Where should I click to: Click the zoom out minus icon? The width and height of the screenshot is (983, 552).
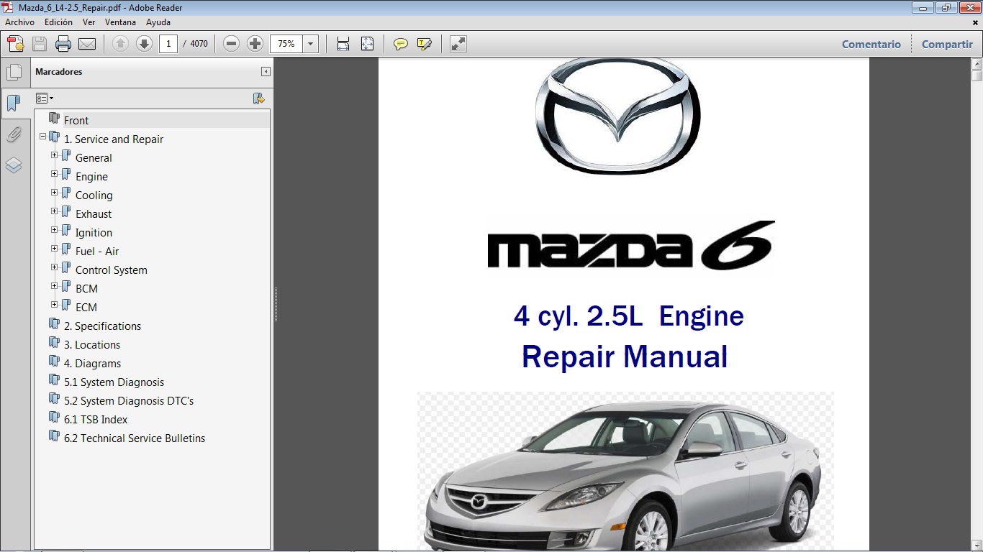(230, 43)
